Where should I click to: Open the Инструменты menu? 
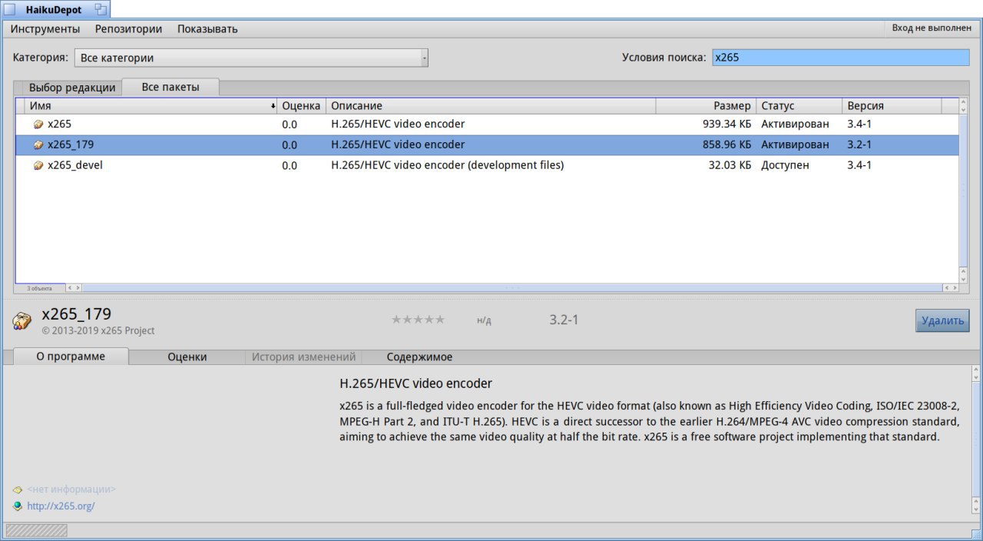45,29
